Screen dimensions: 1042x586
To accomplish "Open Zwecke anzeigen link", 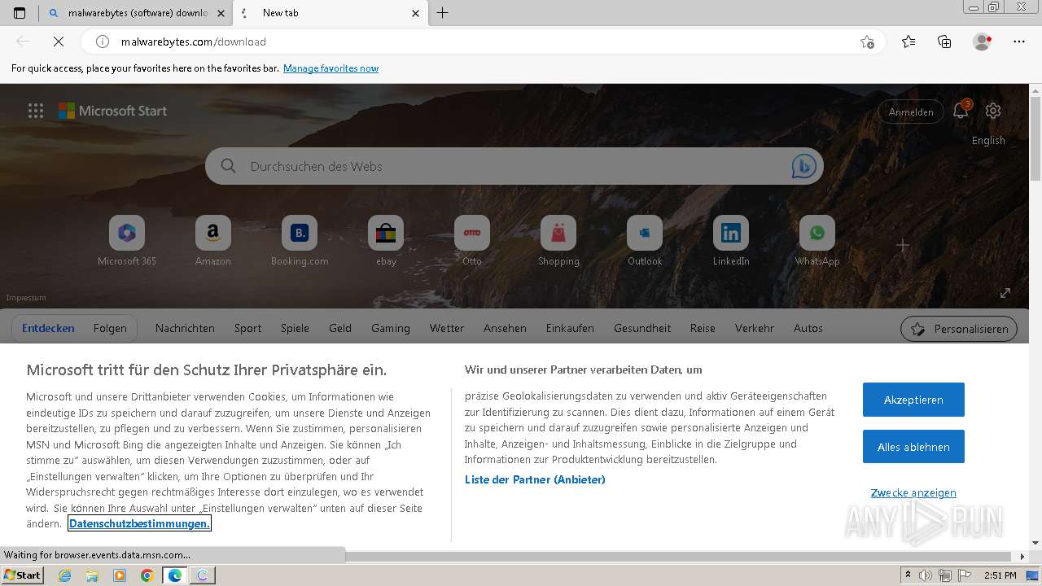I will click(x=913, y=493).
